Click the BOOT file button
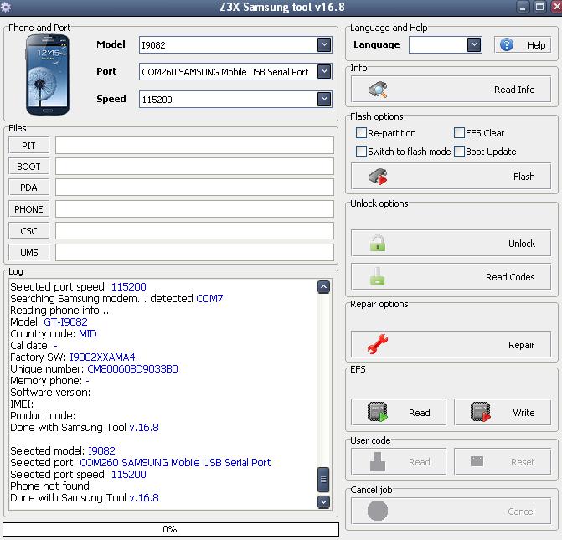This screenshot has height=540, width=562. click(x=28, y=167)
